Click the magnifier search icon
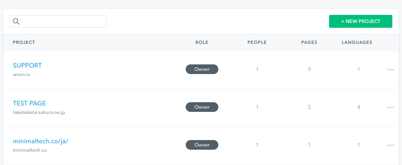 [x=16, y=21]
